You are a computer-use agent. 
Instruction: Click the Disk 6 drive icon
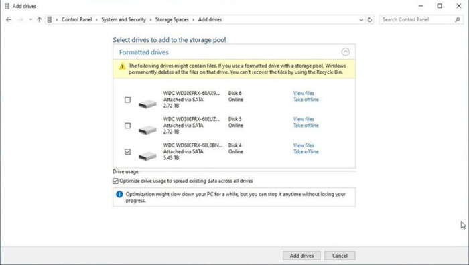pos(147,104)
